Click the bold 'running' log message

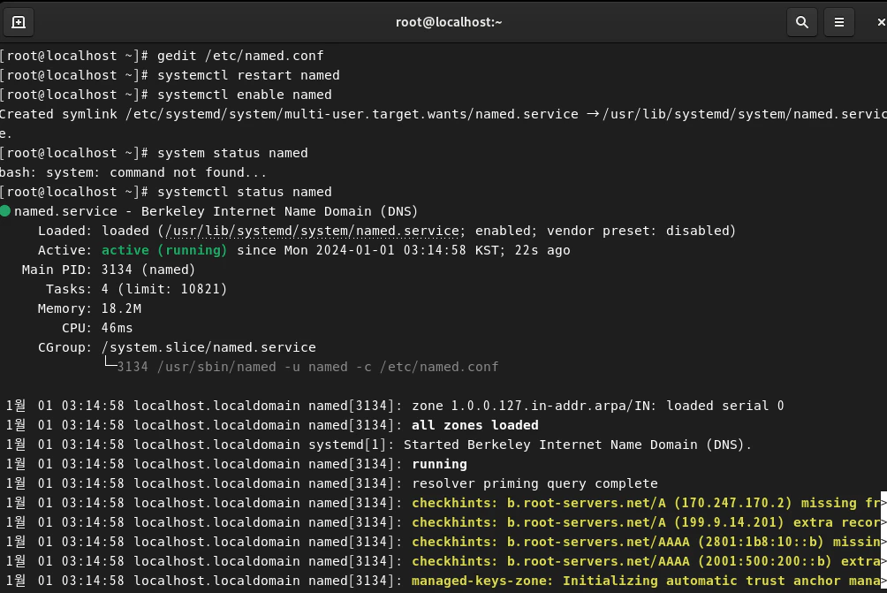[x=440, y=464]
